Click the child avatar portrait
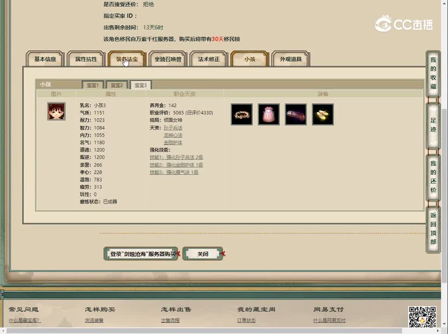 click(56, 111)
